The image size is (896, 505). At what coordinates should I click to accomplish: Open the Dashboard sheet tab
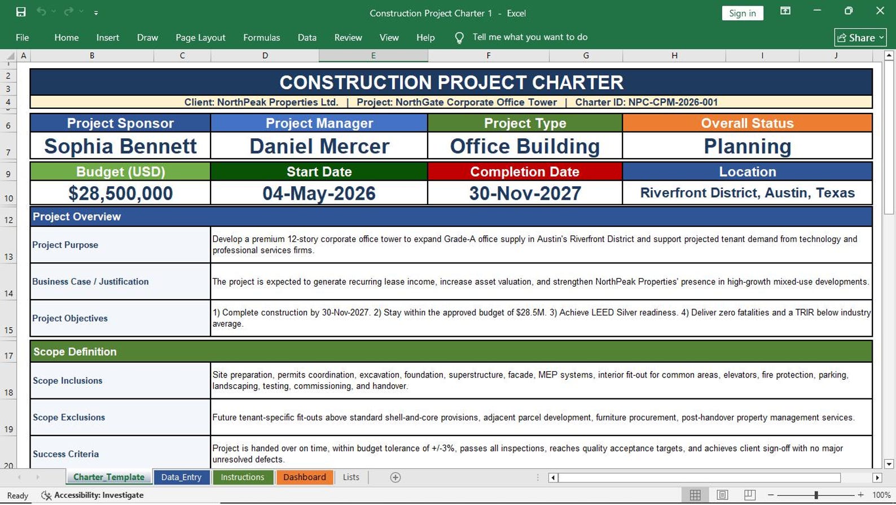[305, 477]
